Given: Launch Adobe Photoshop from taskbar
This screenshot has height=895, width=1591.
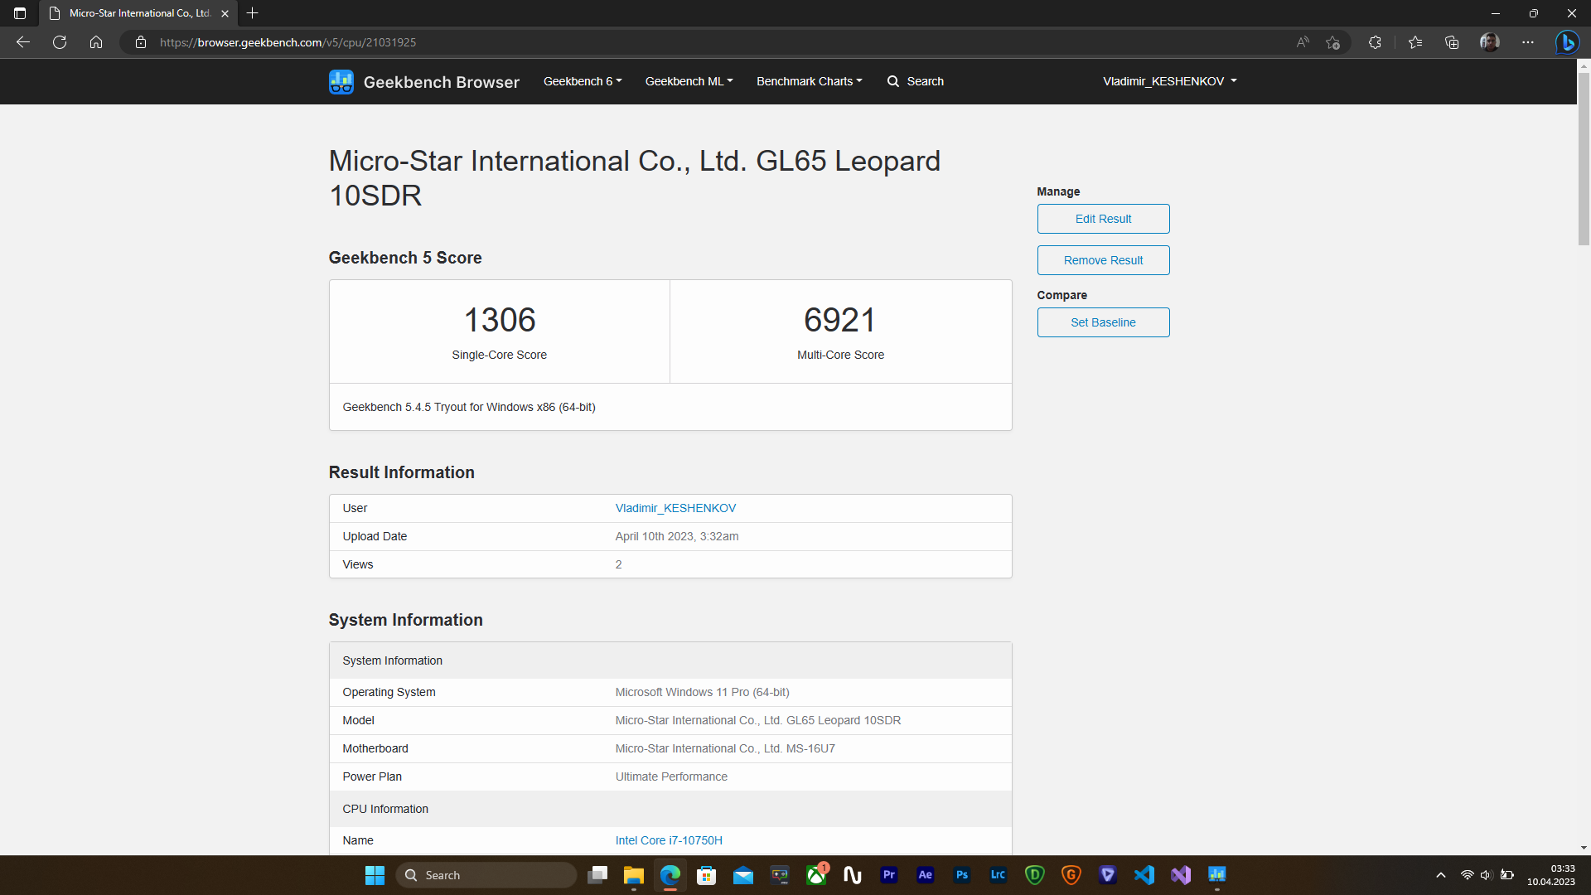Looking at the screenshot, I should pyautogui.click(x=962, y=875).
